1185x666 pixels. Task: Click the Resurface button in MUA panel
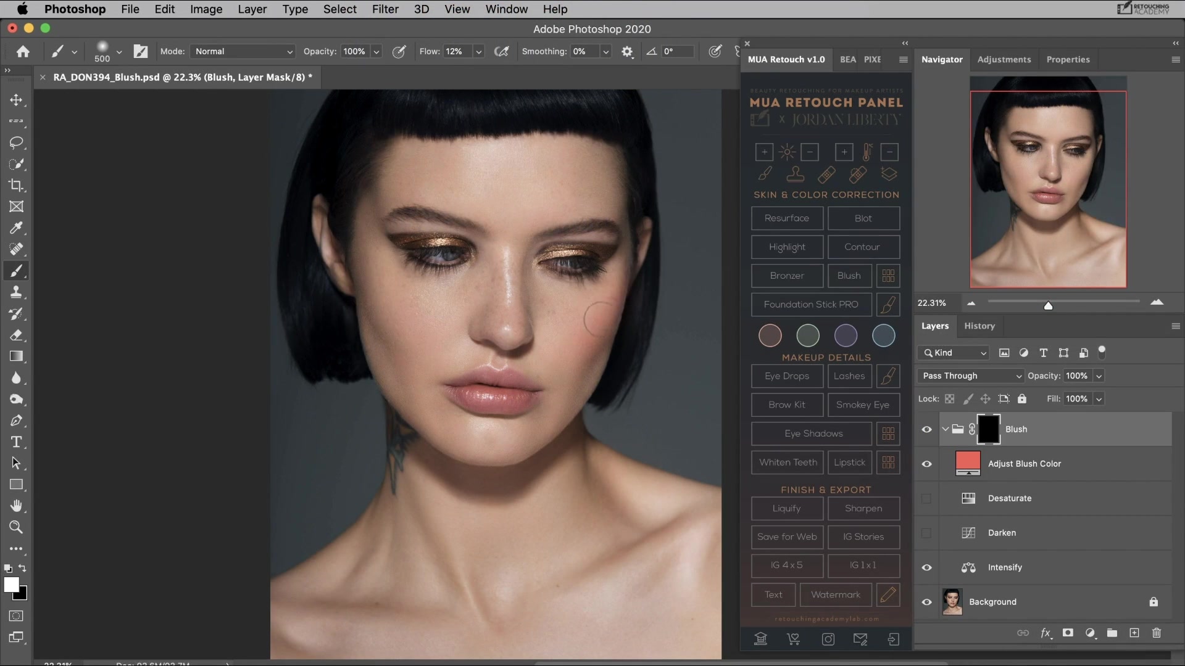[787, 218]
